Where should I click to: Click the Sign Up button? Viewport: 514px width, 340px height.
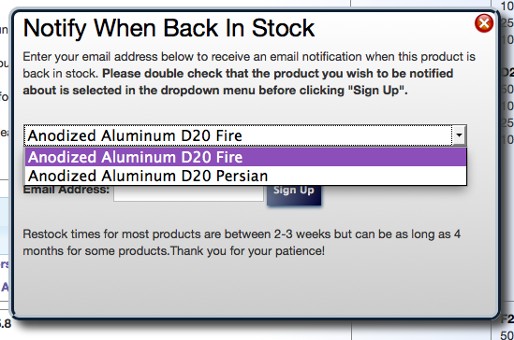click(294, 195)
